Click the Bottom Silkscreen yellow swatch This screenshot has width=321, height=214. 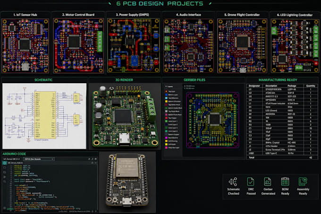(166, 102)
